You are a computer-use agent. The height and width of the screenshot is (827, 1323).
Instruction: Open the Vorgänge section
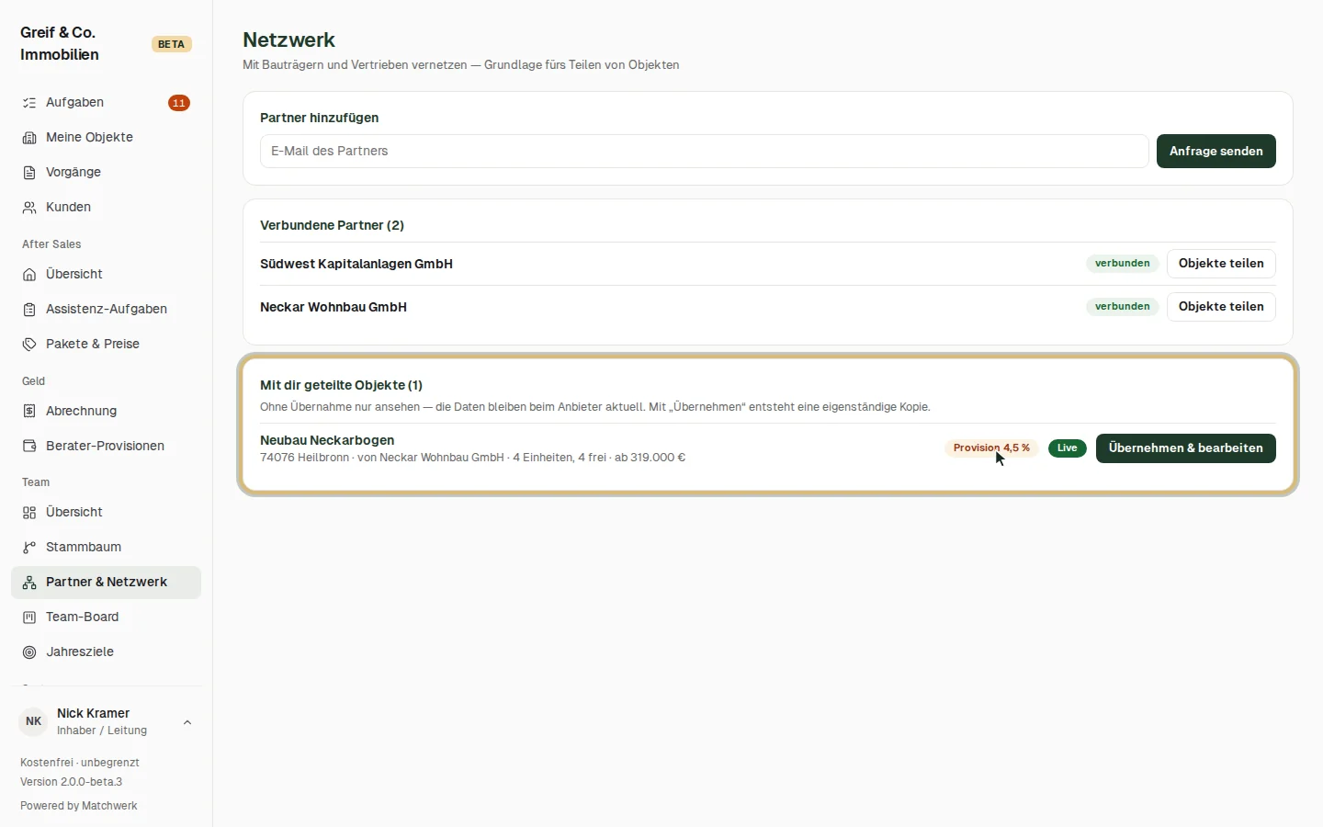106,173
